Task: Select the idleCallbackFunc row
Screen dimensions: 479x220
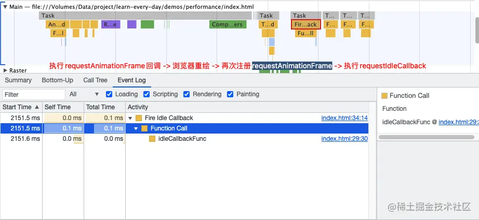Action: pyautogui.click(x=184, y=139)
